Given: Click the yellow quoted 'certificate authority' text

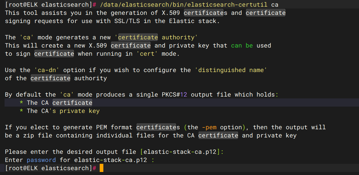Looking at the screenshot, I should (156, 38).
